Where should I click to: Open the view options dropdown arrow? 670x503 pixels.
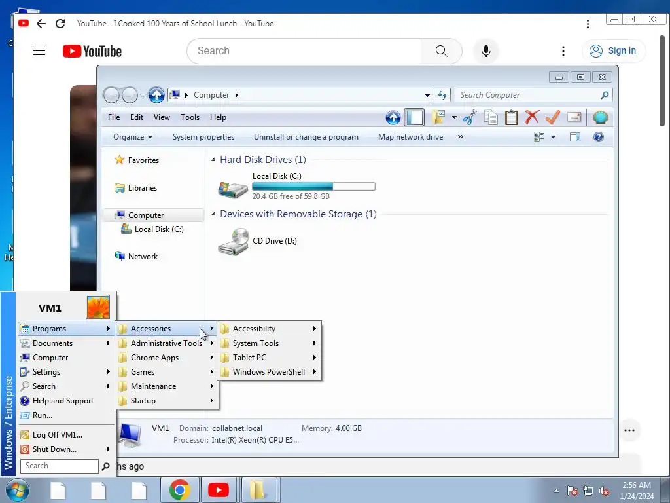[x=554, y=137]
